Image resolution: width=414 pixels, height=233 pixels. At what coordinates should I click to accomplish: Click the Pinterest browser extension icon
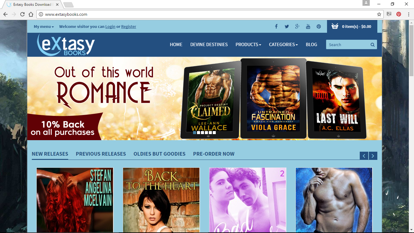click(x=399, y=14)
